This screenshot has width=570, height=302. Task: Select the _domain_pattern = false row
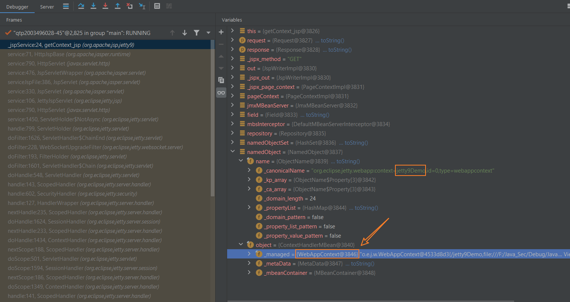[398, 217]
